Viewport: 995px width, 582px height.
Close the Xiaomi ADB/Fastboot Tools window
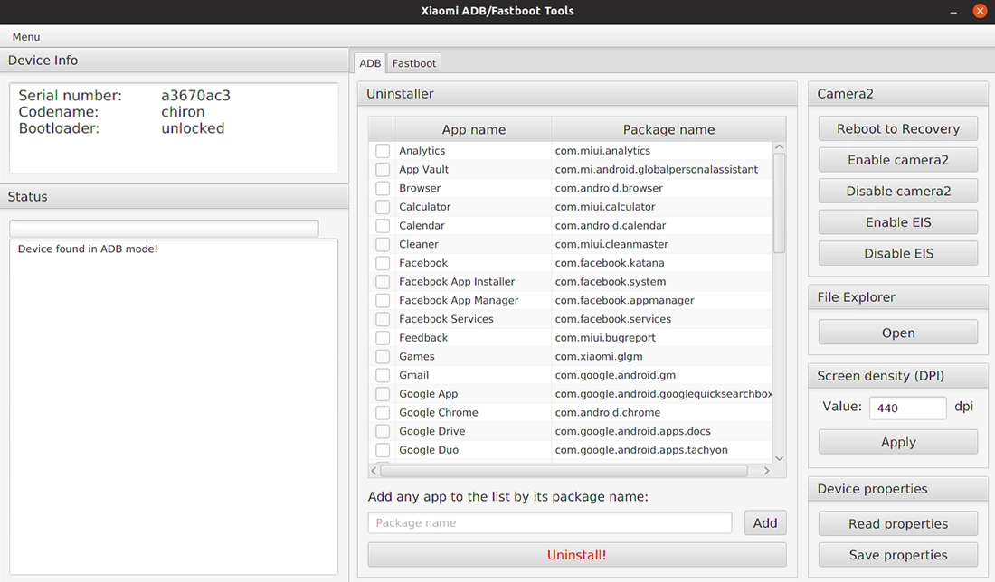pos(981,12)
